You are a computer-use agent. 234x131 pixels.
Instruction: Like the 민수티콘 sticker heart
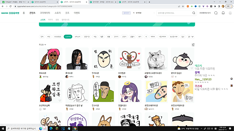coord(112,100)
